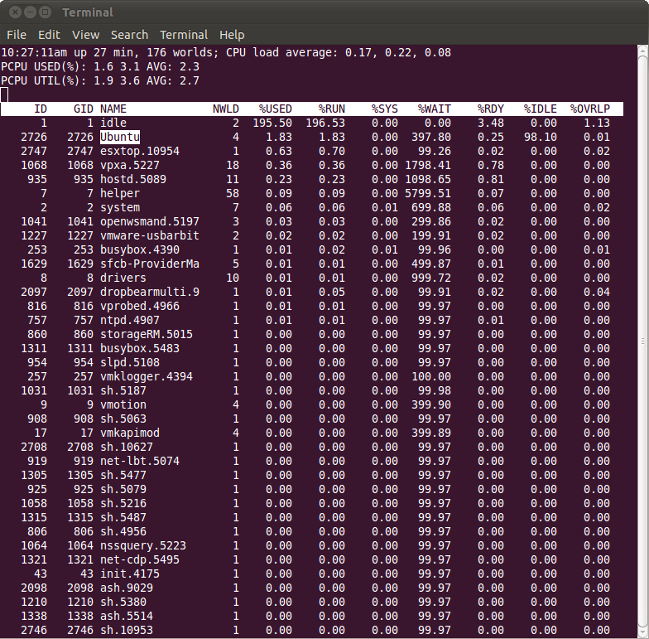Screen dimensions: 649x639
Task: Click the %RDY column header
Action: [490, 109]
